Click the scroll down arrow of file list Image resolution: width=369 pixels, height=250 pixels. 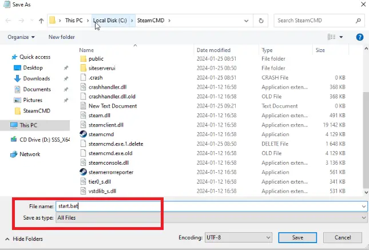tap(366, 193)
